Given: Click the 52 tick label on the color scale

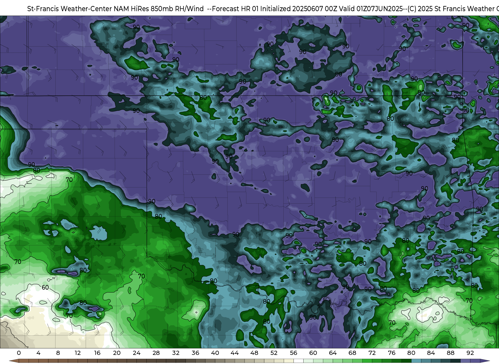Looking at the screenshot, I should [x=274, y=353].
